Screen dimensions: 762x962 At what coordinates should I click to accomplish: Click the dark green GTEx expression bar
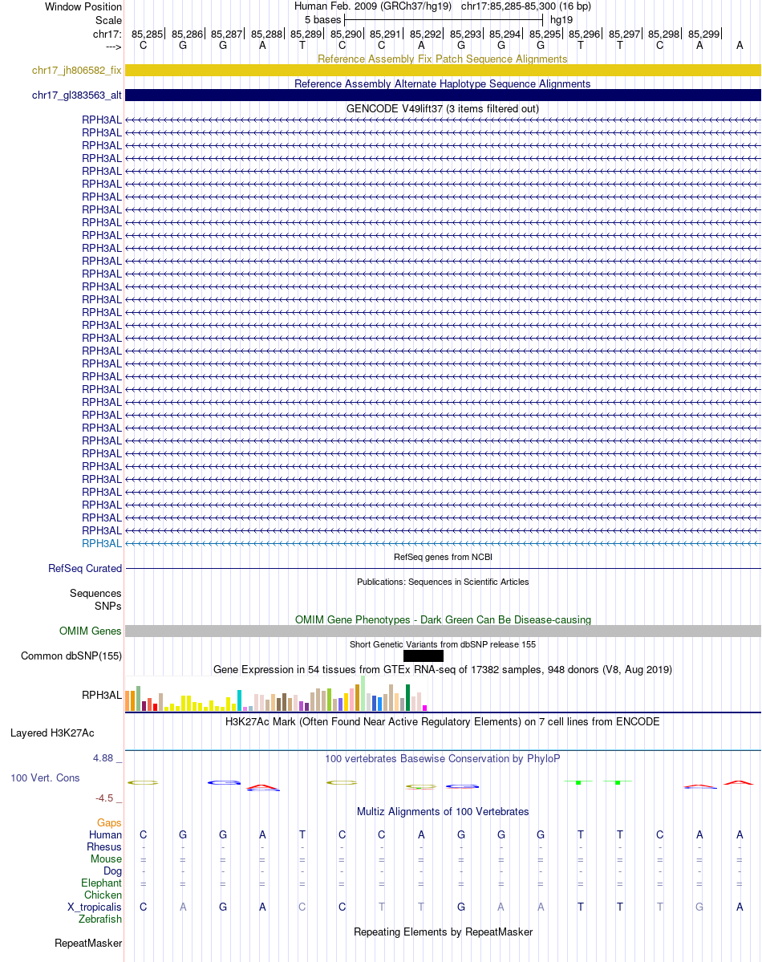click(x=408, y=698)
